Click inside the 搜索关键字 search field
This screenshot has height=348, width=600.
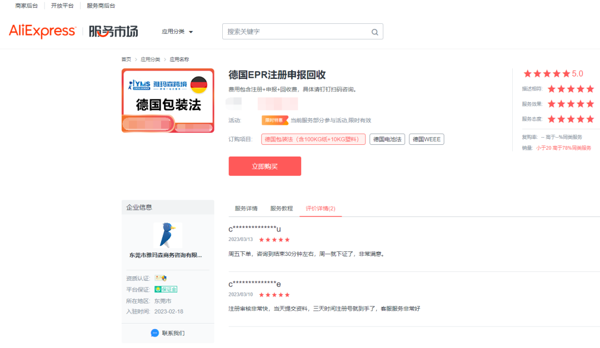[x=289, y=32]
